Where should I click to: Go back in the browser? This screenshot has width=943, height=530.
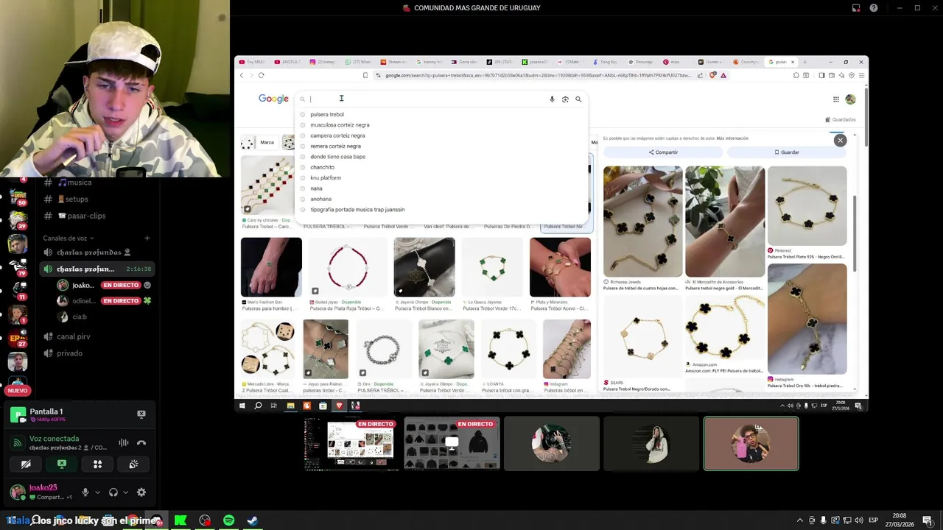(242, 75)
